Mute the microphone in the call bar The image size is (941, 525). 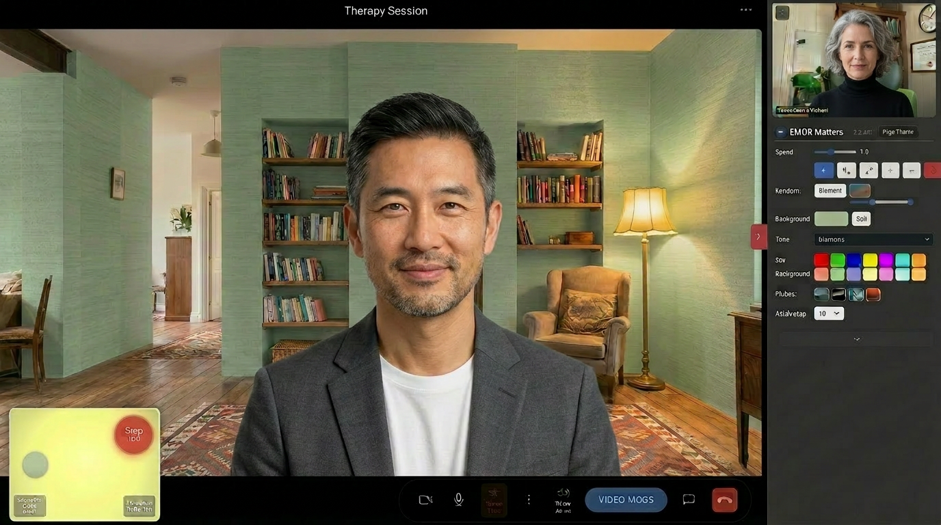[x=459, y=500]
